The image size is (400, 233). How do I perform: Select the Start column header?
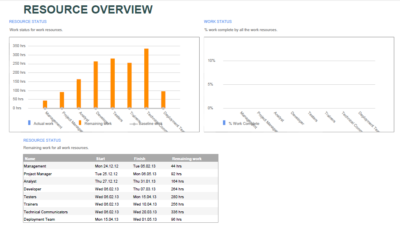tap(100, 158)
